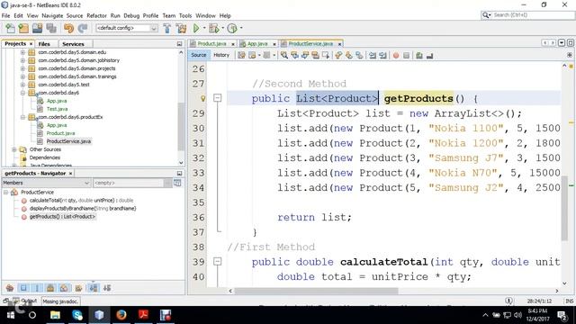This screenshot has width=576, height=324.
Task: Open the Team menu
Action: click(168, 16)
